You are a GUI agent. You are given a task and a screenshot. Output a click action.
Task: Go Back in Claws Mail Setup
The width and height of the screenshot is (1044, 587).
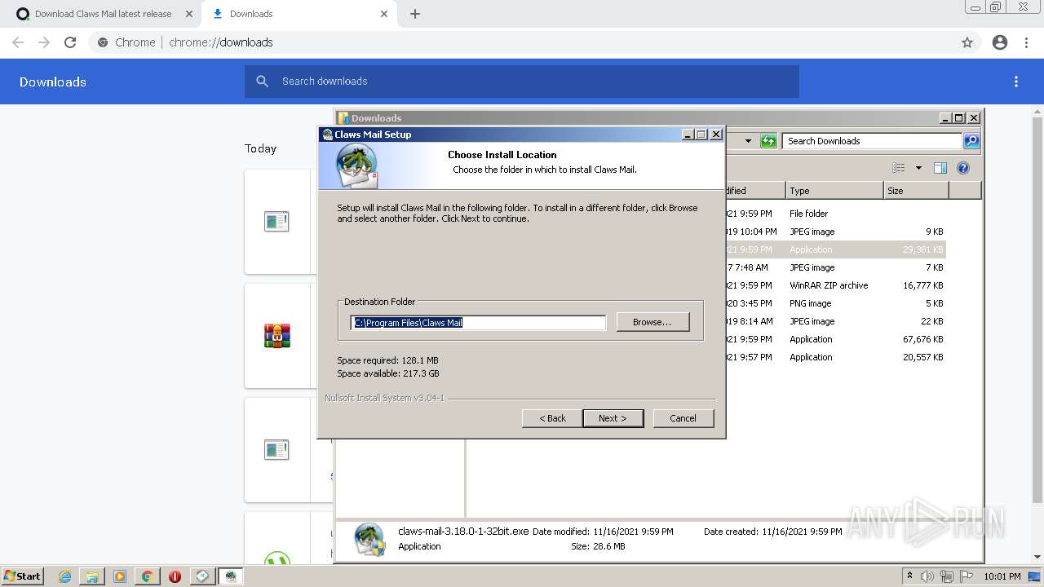(552, 418)
